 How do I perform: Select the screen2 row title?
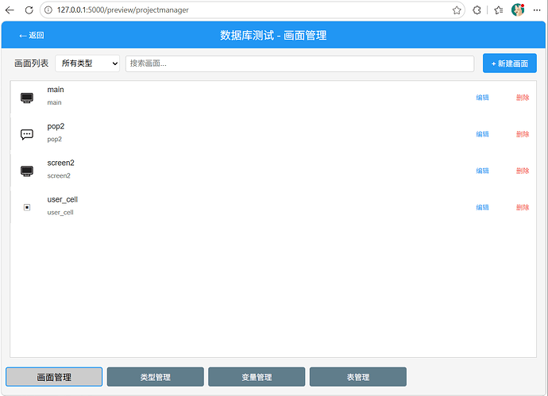tap(61, 163)
